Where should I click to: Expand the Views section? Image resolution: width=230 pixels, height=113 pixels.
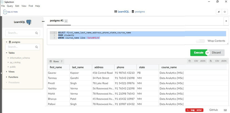pyautogui.click(x=11, y=72)
